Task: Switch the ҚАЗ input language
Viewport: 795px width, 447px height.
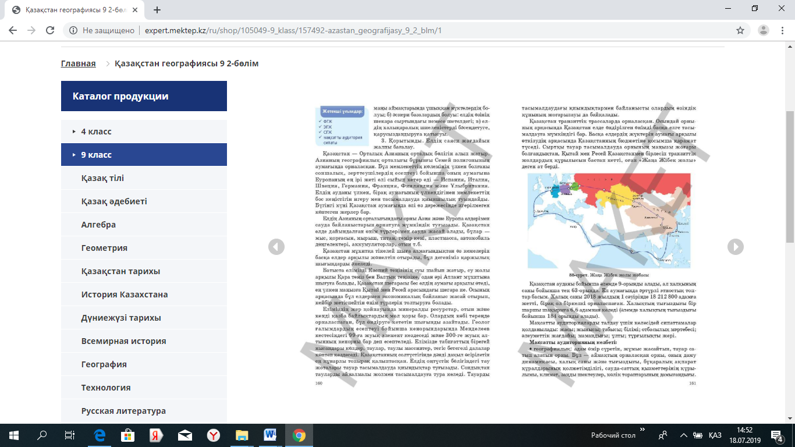Action: 715,435
